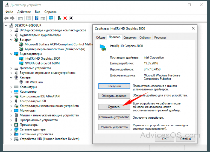Viewport: 210px width, 152px height.
Task: Open the Properties toolbar icon
Action: [x=28, y=18]
